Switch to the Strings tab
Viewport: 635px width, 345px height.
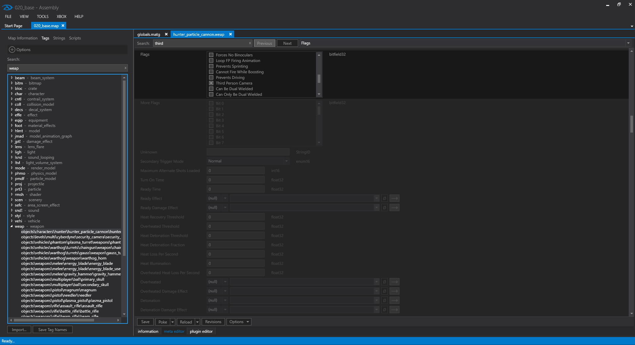(x=59, y=38)
